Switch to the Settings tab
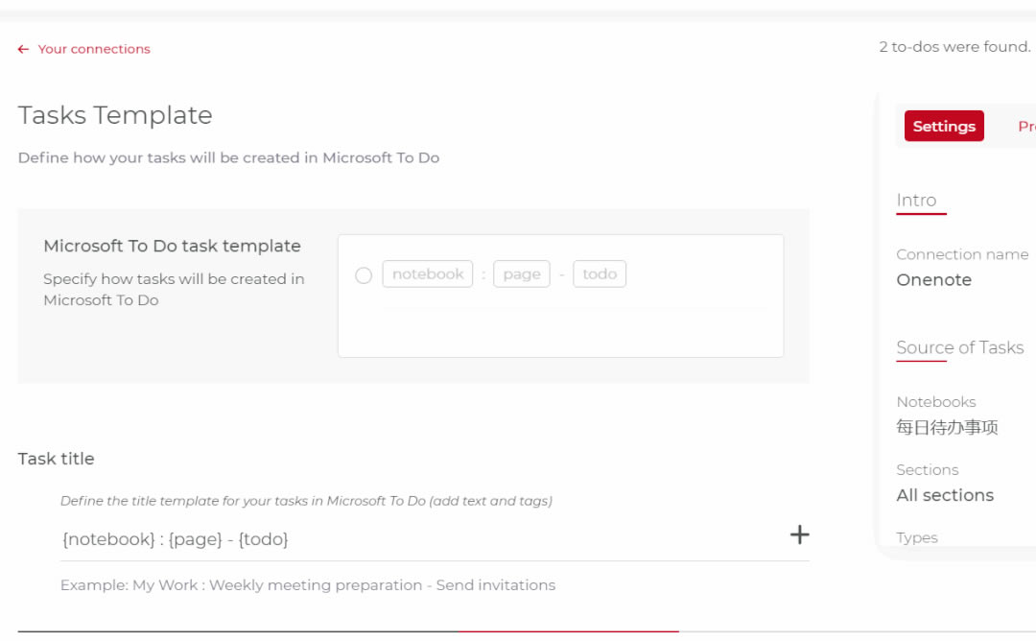Image resolution: width=1036 pixels, height=641 pixels. pyautogui.click(x=944, y=126)
